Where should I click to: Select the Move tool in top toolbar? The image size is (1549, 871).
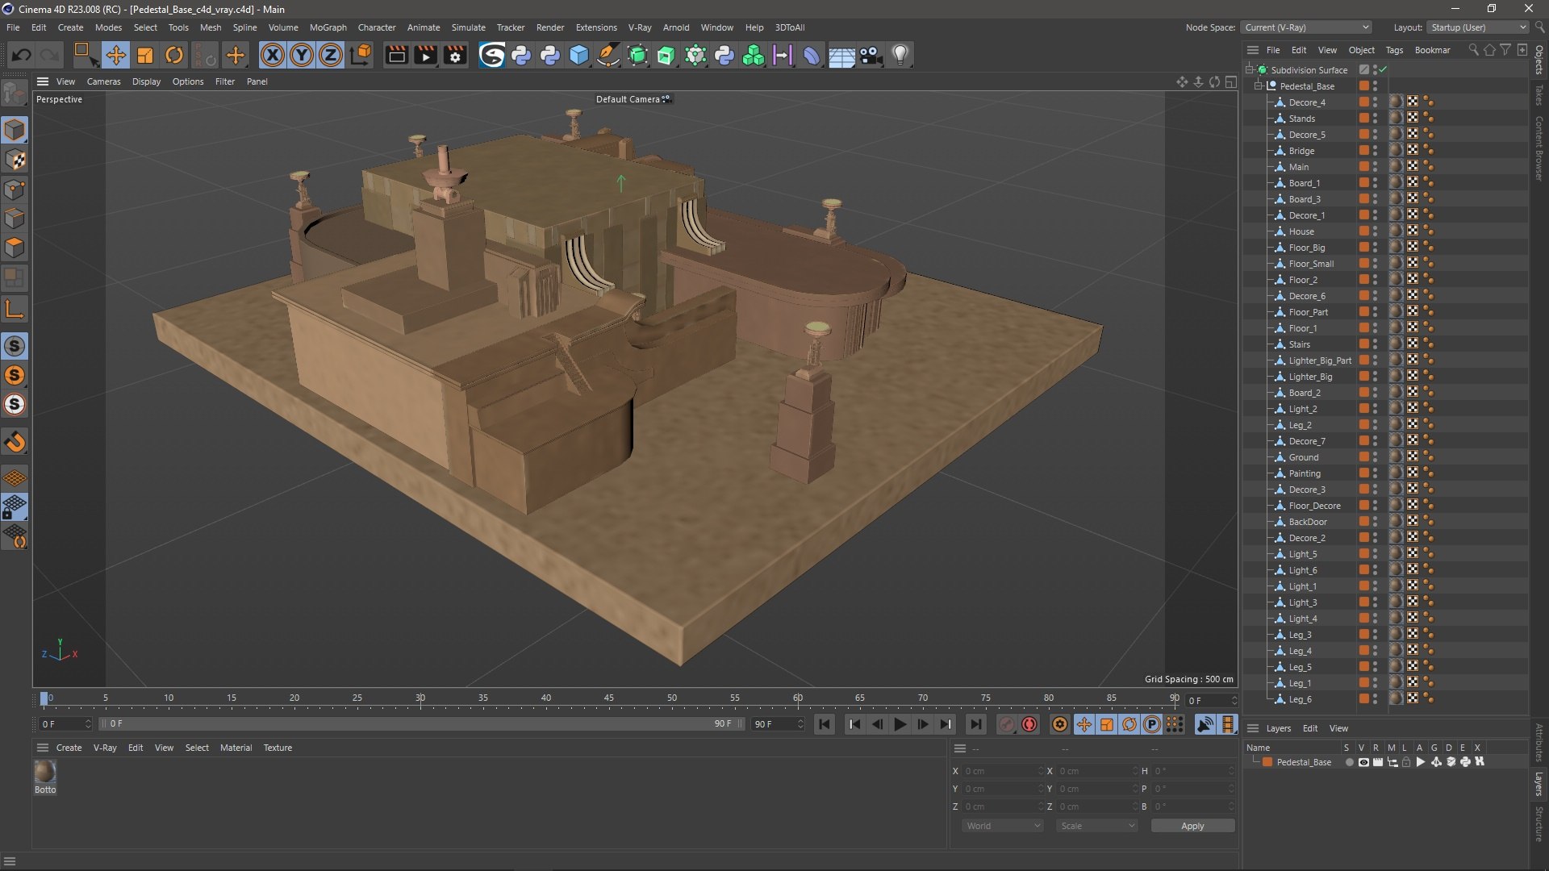click(115, 55)
